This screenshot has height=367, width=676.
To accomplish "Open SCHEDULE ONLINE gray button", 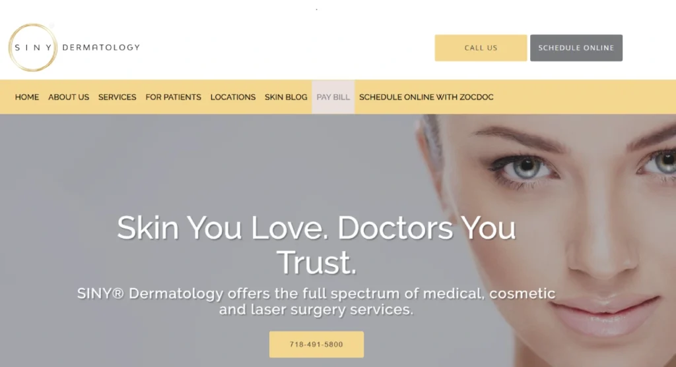I will point(576,47).
